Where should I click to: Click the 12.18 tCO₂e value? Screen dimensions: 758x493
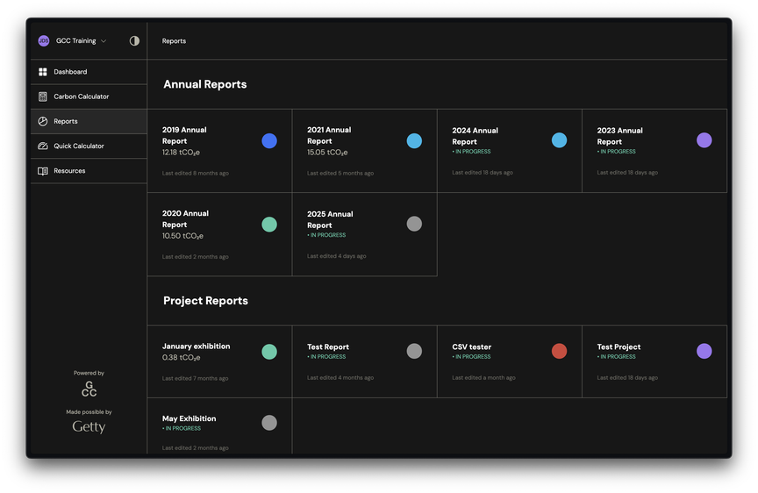(x=181, y=153)
